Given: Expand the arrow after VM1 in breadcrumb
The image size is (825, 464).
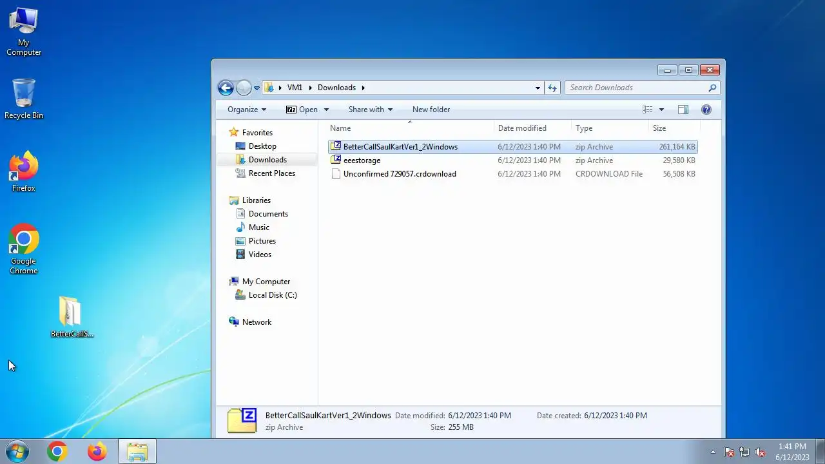Looking at the screenshot, I should [x=310, y=88].
